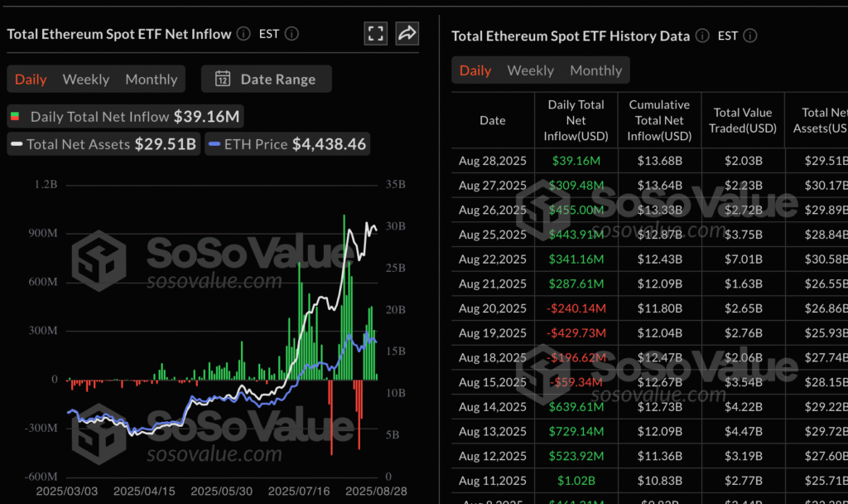Viewport: 848px width, 504px height.
Task: Switch history table to Weekly
Action: click(x=530, y=70)
